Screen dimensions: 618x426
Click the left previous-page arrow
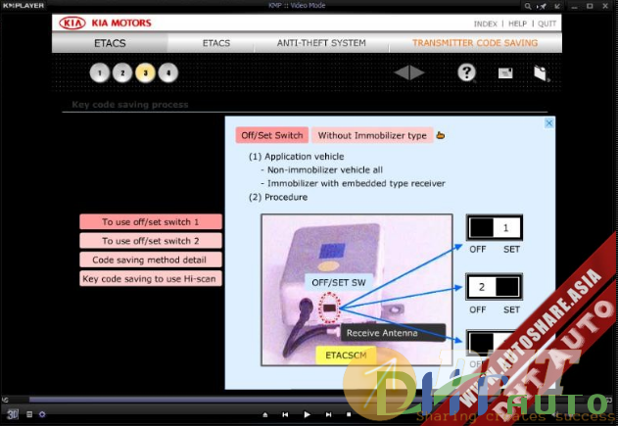(x=402, y=72)
